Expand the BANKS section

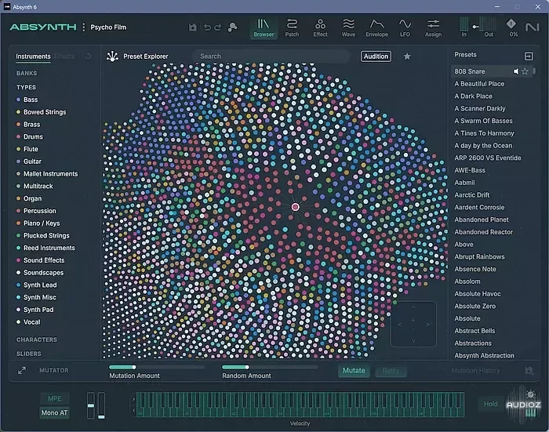[27, 73]
